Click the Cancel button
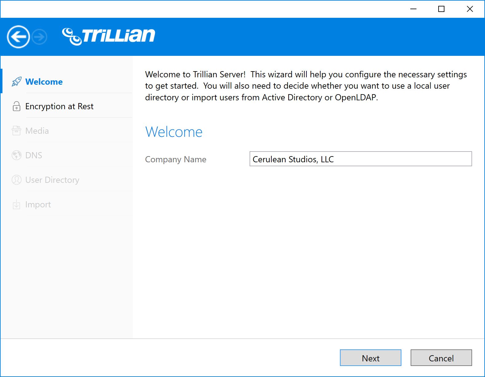The height and width of the screenshot is (377, 485). pyautogui.click(x=441, y=358)
